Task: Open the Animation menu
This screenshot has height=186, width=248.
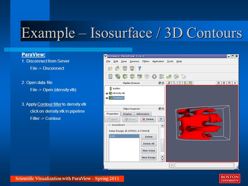Action: [158, 61]
